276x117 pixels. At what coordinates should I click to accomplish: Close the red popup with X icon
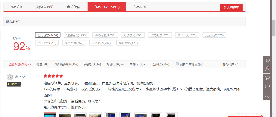tap(261, 116)
